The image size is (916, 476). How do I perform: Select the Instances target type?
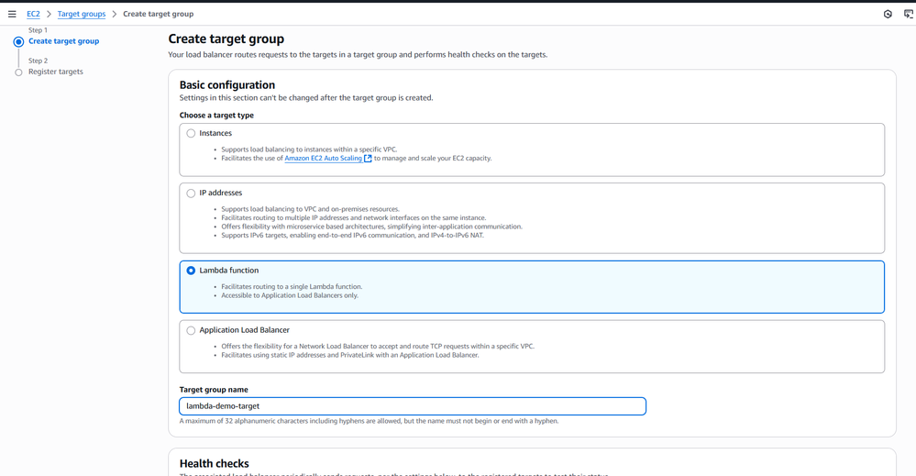click(x=191, y=133)
